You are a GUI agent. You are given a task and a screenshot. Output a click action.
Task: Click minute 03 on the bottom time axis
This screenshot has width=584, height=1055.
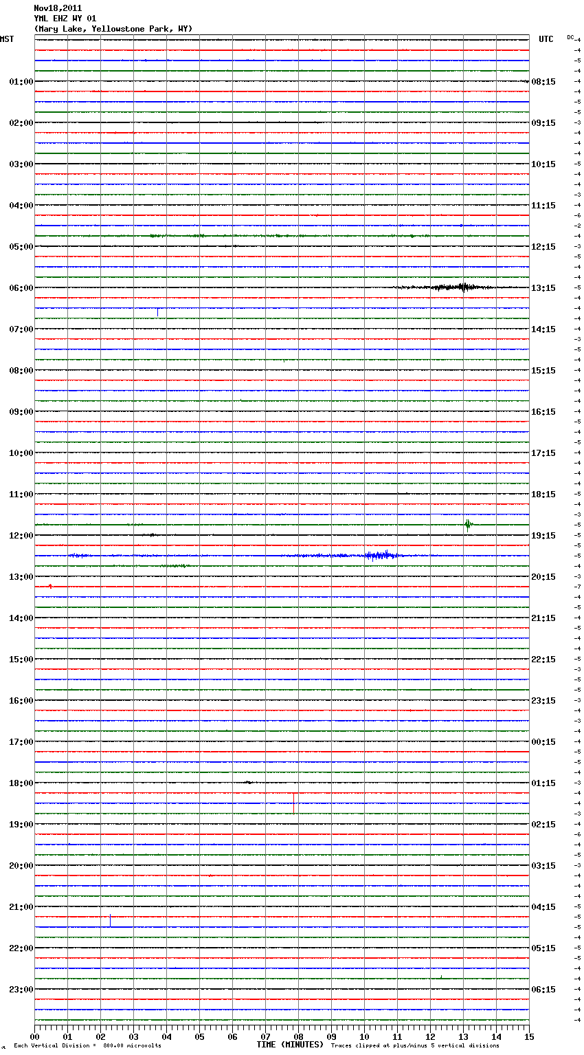tap(134, 1036)
